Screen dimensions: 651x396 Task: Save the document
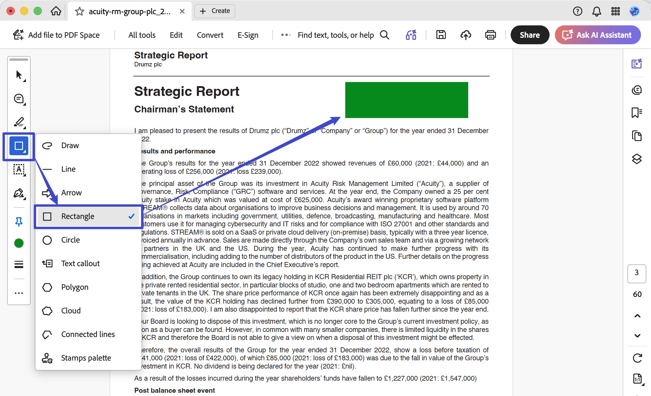tap(441, 35)
